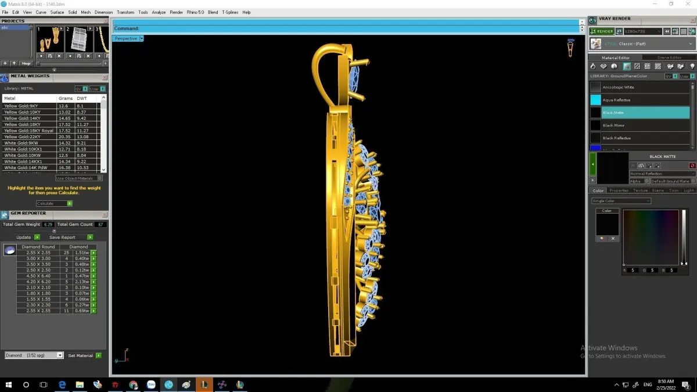
Task: Collapse the Projects panel with the small arrow
Action: (55, 70)
